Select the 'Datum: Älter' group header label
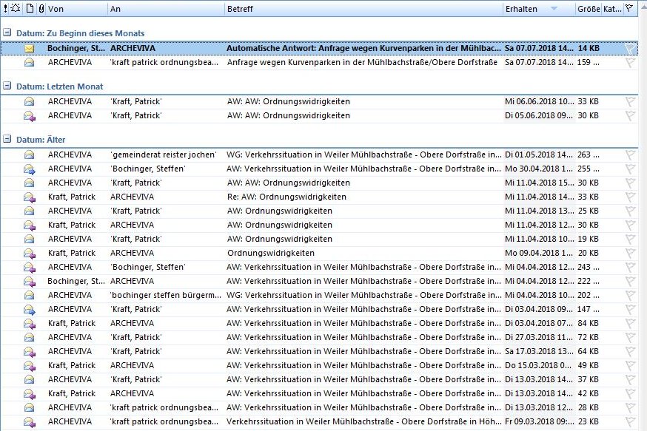Screen dimensions: 647x431 (41, 140)
